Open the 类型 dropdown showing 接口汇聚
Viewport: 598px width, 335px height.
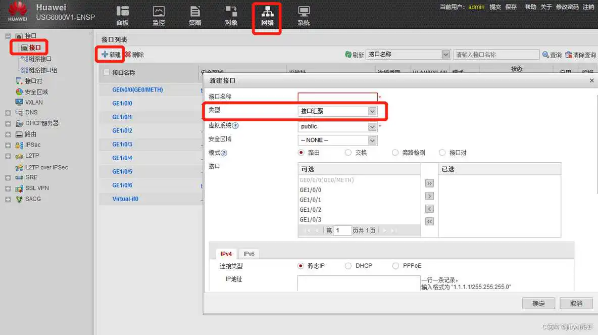372,111
